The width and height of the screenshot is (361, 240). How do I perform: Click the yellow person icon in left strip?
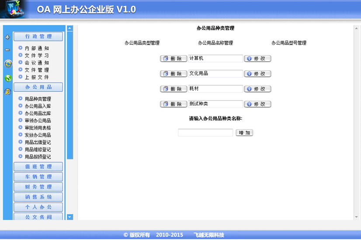(x=7, y=92)
